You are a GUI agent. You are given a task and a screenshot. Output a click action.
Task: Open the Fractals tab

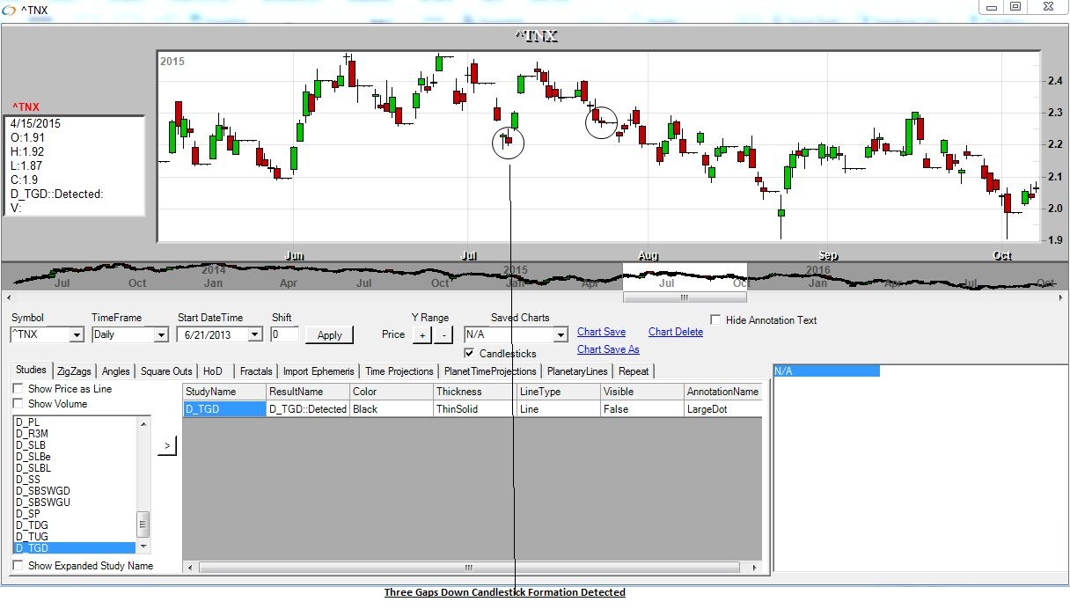pyautogui.click(x=256, y=371)
